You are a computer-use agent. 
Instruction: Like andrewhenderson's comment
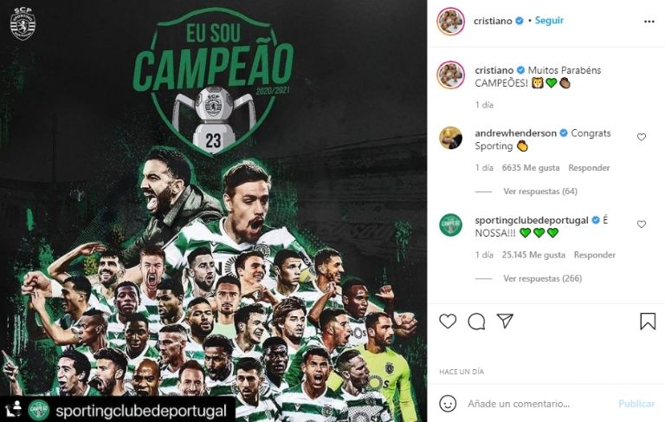[x=642, y=137]
